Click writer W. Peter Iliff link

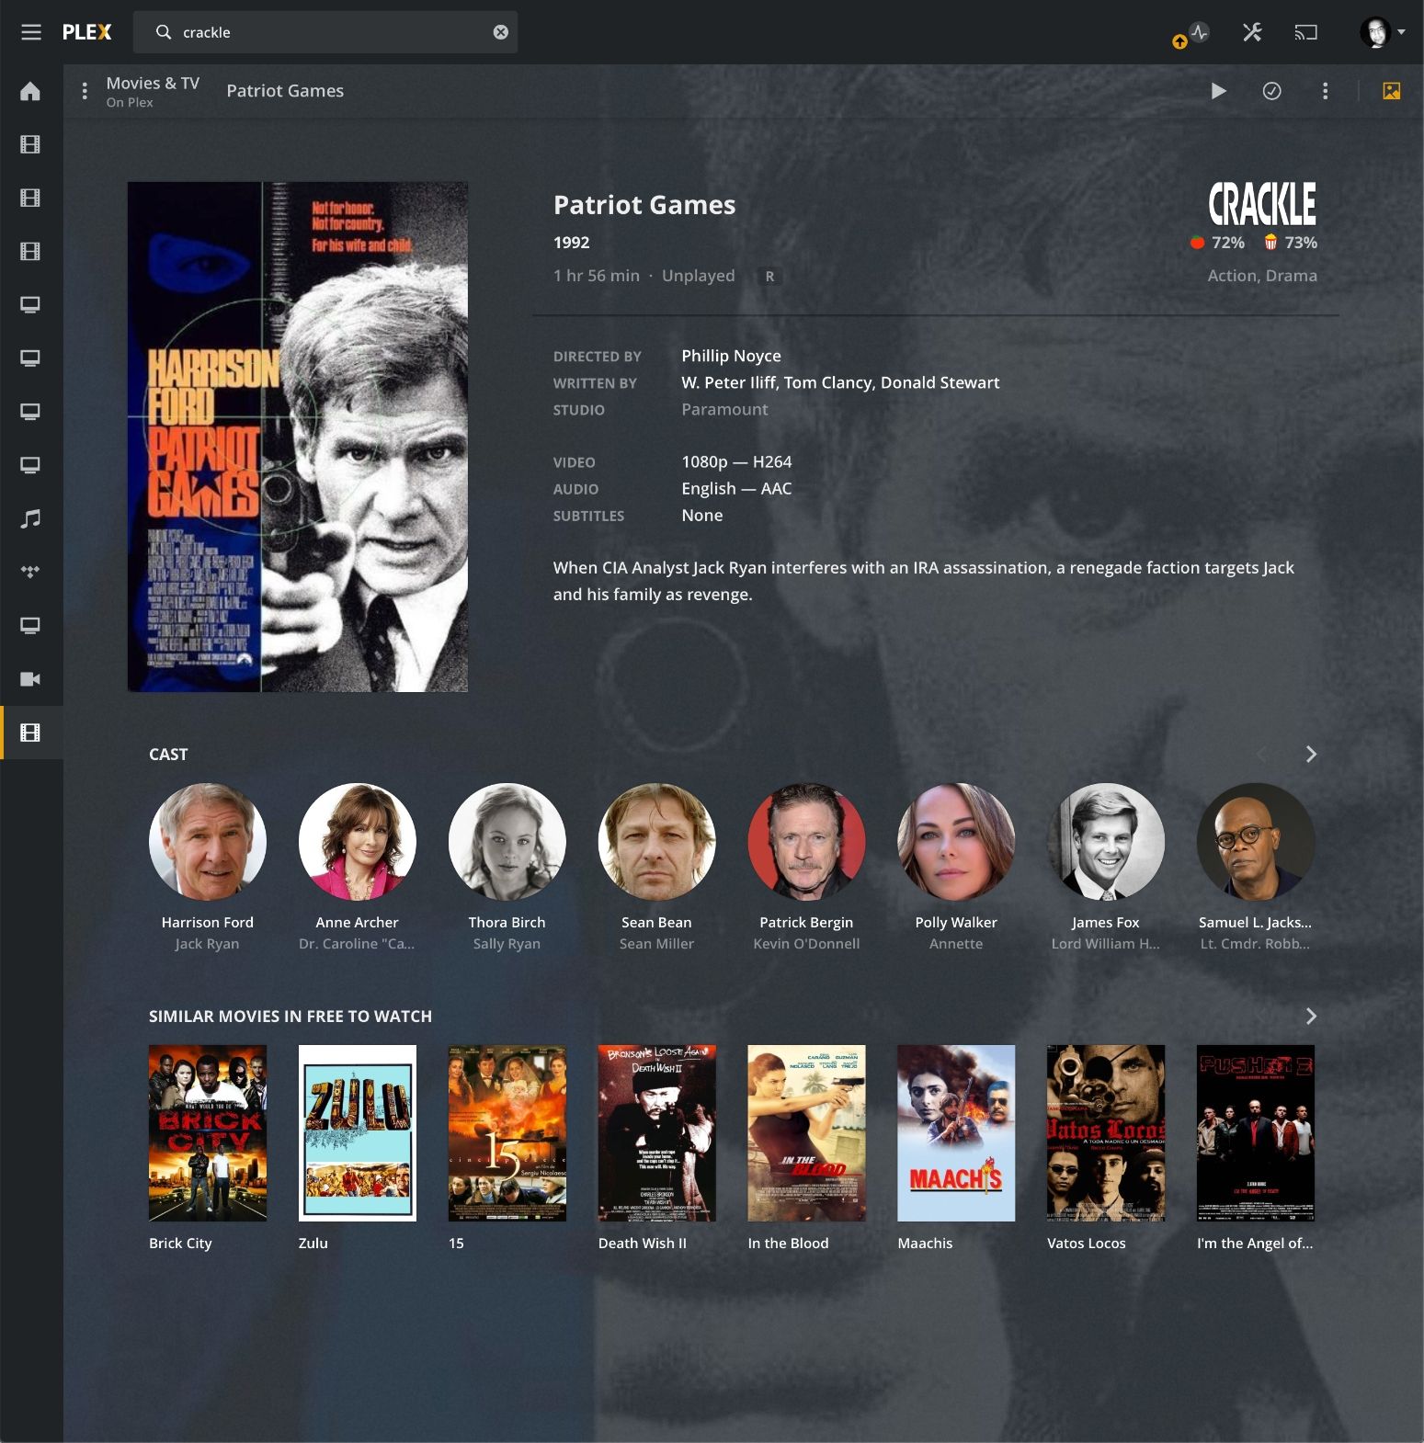pyautogui.click(x=728, y=382)
